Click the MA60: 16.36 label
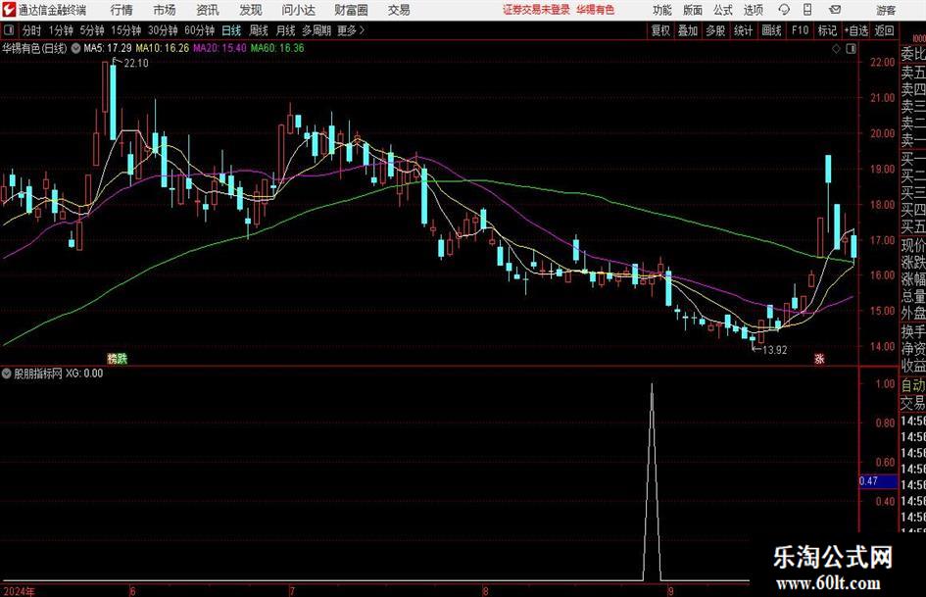The width and height of the screenshot is (926, 597). [x=277, y=48]
